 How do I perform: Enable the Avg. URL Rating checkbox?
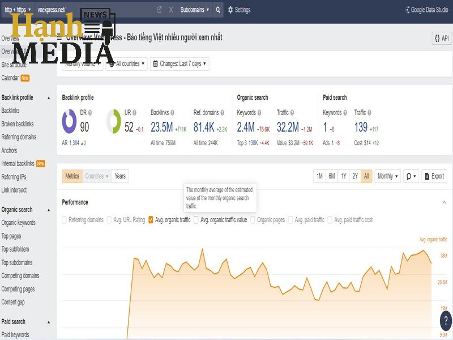[x=109, y=220]
